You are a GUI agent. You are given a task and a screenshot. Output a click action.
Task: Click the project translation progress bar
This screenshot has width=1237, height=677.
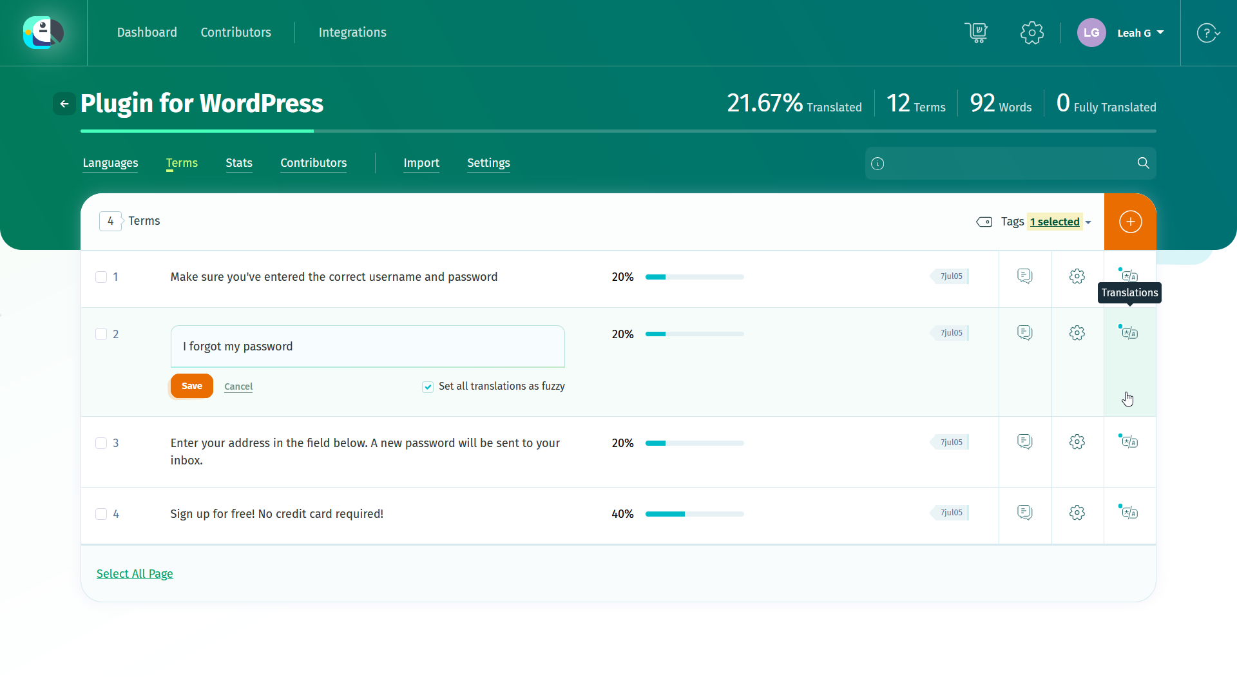618,131
